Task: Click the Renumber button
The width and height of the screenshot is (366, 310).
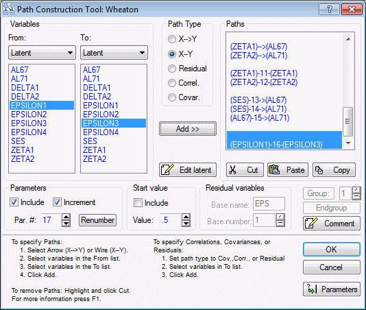Action: pyautogui.click(x=97, y=220)
